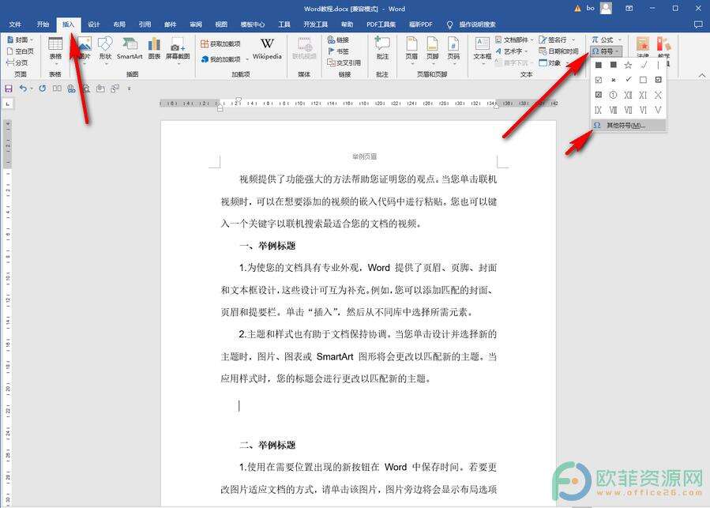Insert a page break (分页)
This screenshot has width=710, height=508.
coord(17,62)
